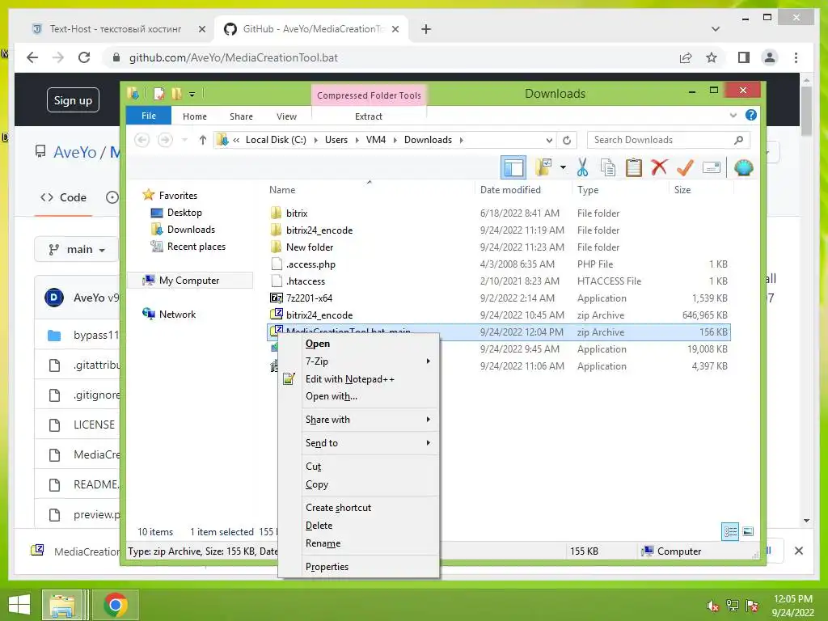
Task: Click File Explorer taskbar icon
Action: tap(63, 605)
